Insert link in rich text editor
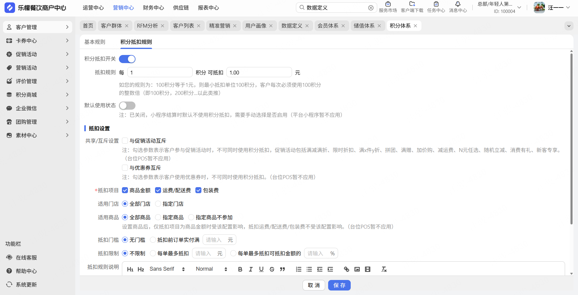The height and width of the screenshot is (295, 578). pos(346,269)
